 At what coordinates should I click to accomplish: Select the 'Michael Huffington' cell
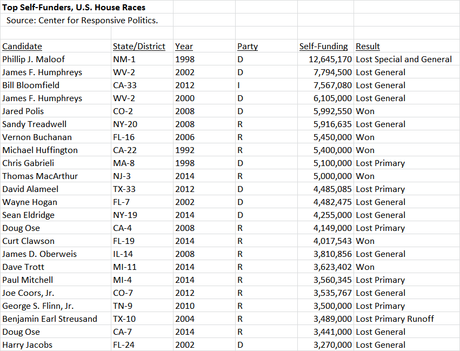[x=56, y=150]
